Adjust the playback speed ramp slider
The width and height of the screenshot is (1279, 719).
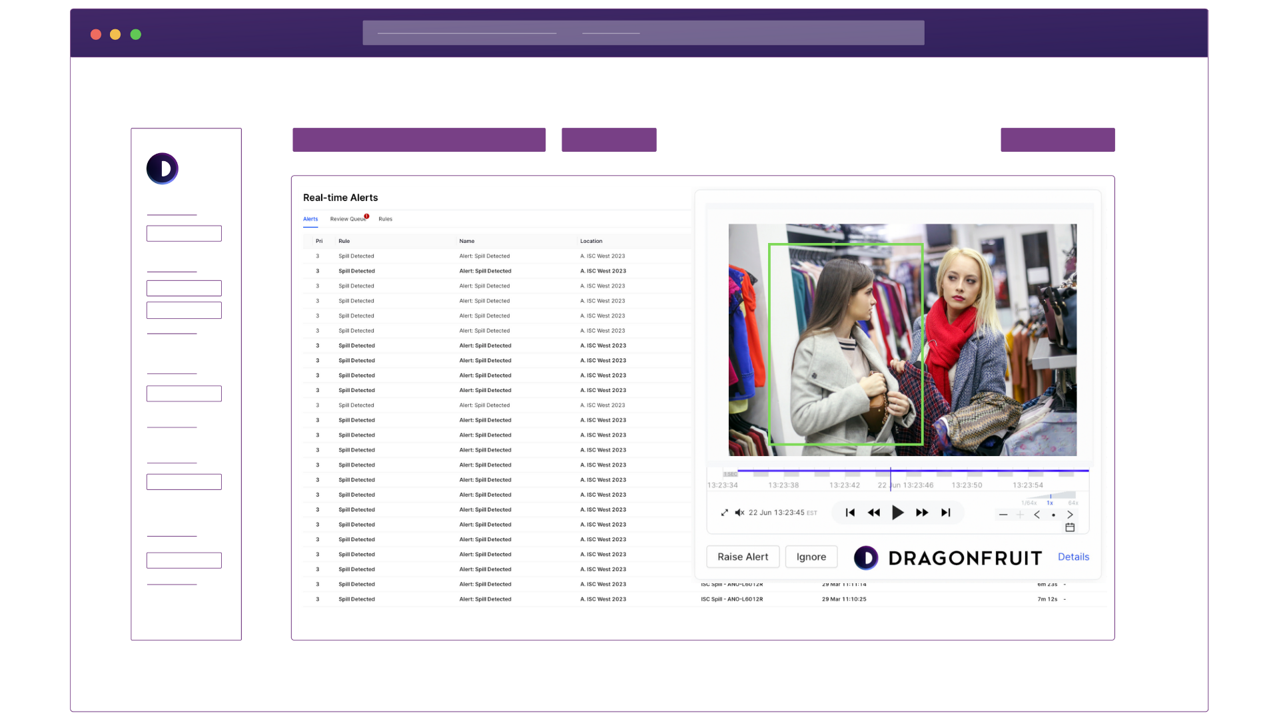pyautogui.click(x=1051, y=496)
